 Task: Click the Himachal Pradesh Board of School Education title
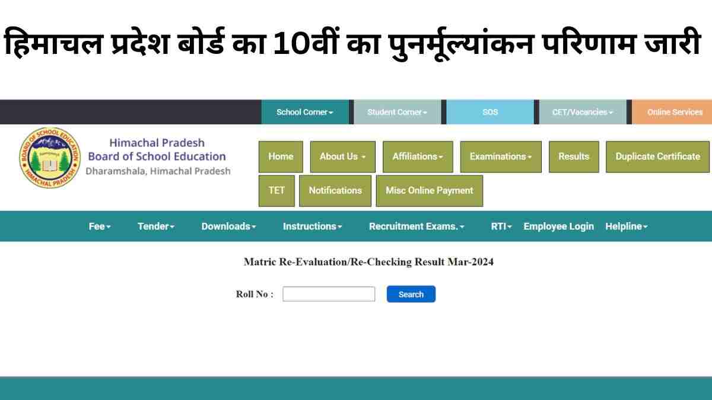[x=157, y=150]
